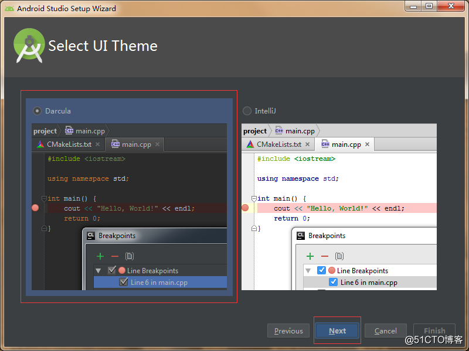
Task: Fold int main() marker in Darcula gutter
Action: point(44,198)
